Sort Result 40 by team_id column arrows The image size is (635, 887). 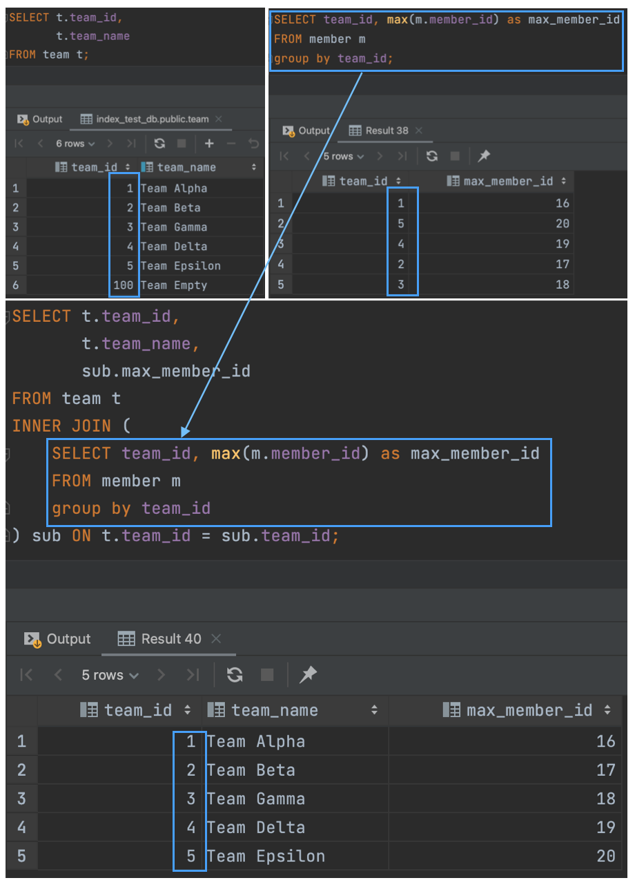pyautogui.click(x=186, y=710)
